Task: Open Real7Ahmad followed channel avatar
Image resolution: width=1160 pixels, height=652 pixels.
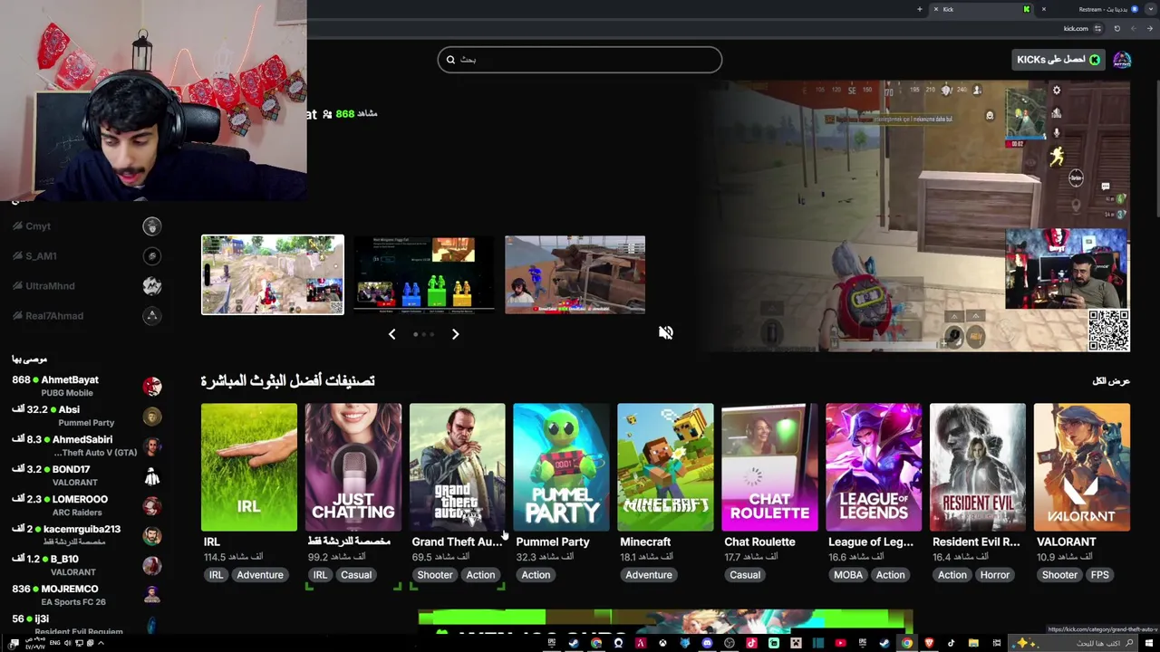Action: [152, 316]
